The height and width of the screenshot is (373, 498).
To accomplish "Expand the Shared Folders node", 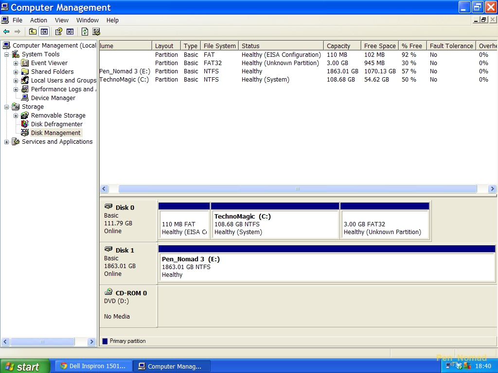I will click(x=16, y=72).
